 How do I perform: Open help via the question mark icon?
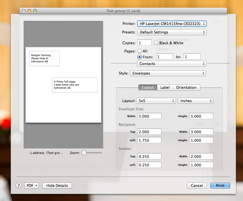click(18, 185)
